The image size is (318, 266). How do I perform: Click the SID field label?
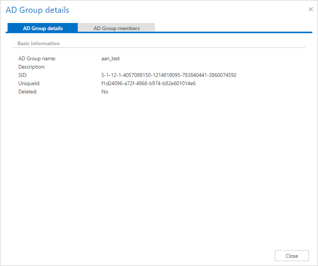(x=23, y=75)
